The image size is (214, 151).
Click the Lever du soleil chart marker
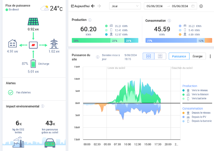(x=116, y=68)
